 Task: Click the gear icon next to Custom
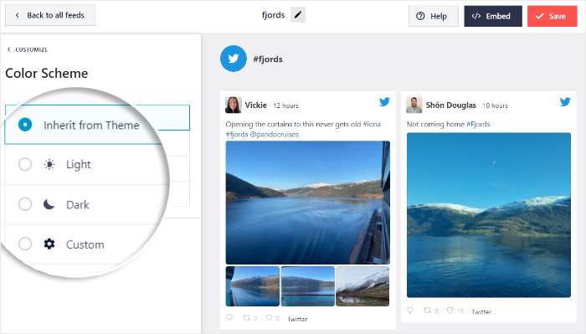click(49, 244)
